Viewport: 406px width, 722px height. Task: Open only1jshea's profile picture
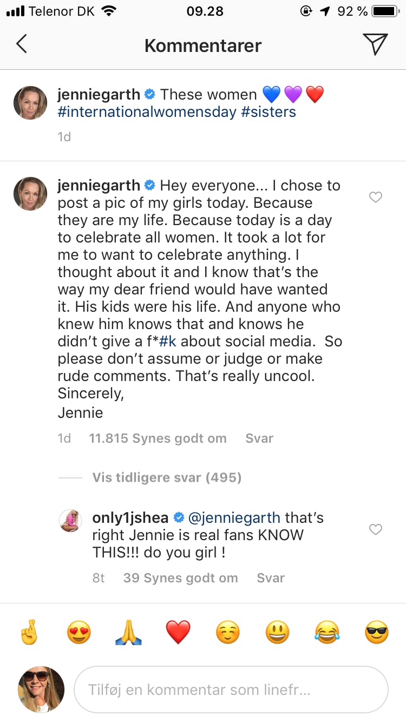[70, 521]
